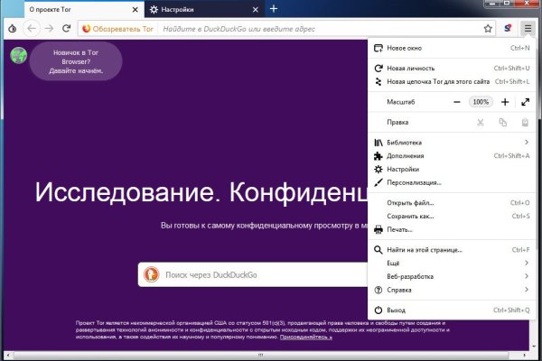Screen dimensions: 542x361
Task: Click the DuckDuckGo search field
Action: coord(253,273)
